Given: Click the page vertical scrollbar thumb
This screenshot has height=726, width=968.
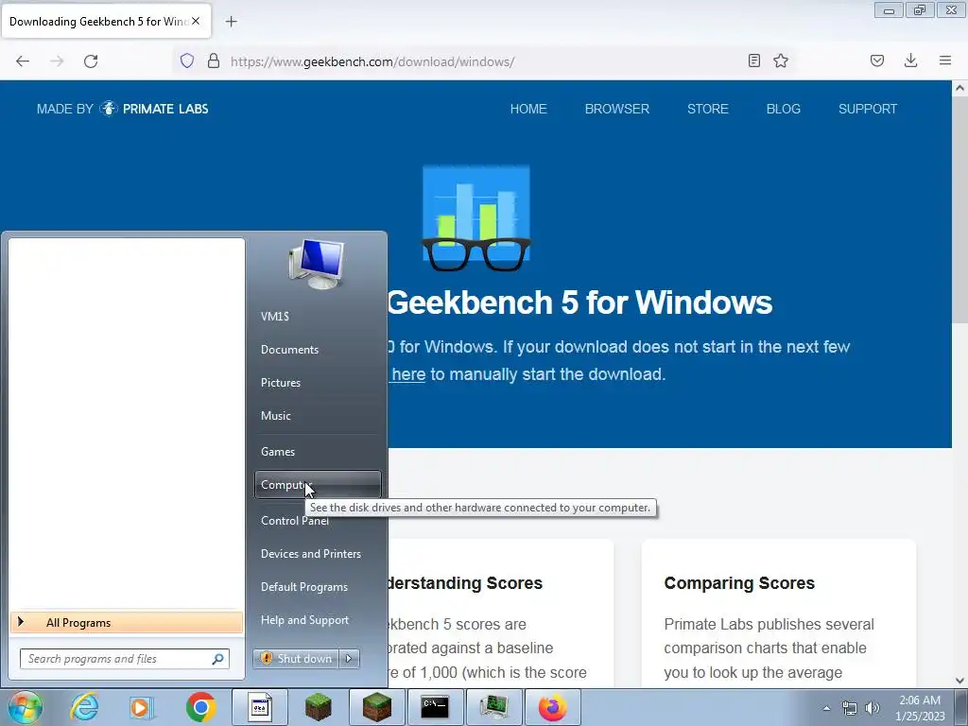Looking at the screenshot, I should point(960,210).
